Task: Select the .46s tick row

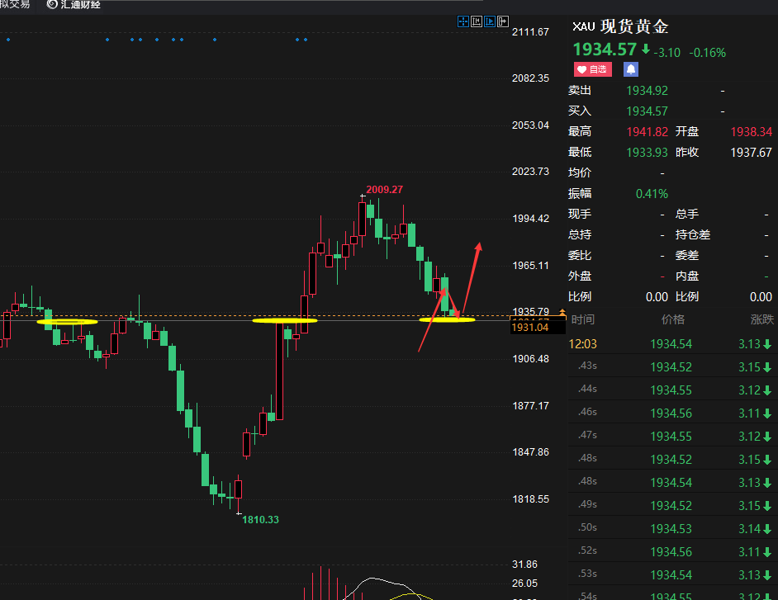Action: [x=673, y=413]
